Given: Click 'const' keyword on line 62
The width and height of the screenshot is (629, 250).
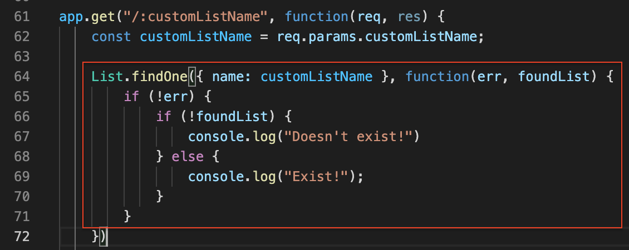Looking at the screenshot, I should pos(111,37).
